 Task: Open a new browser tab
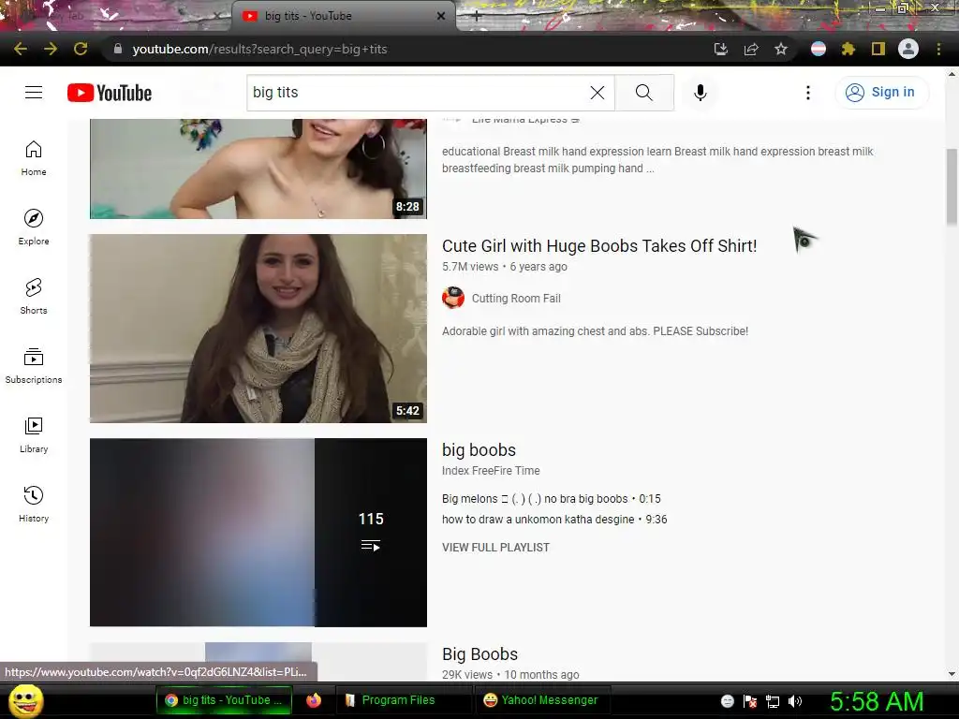(x=477, y=17)
